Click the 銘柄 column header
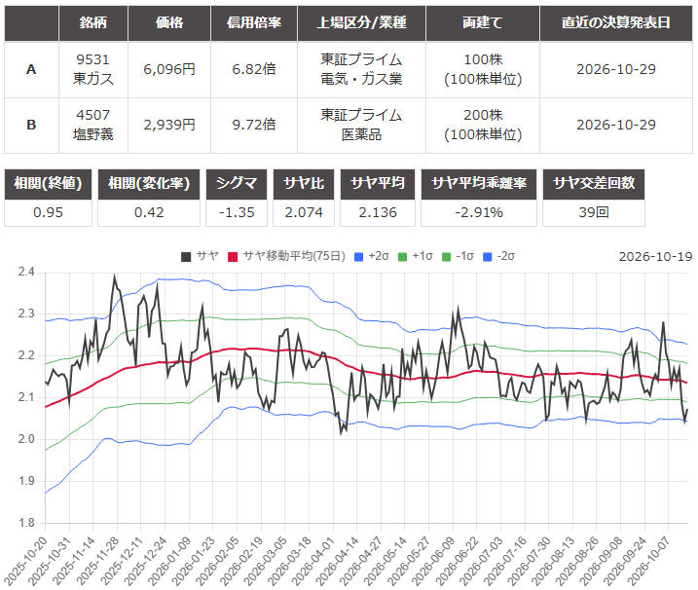 click(93, 22)
